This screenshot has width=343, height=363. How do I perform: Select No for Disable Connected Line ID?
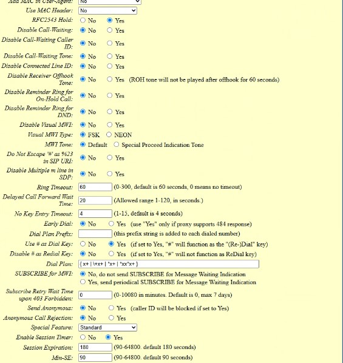pos(83,66)
